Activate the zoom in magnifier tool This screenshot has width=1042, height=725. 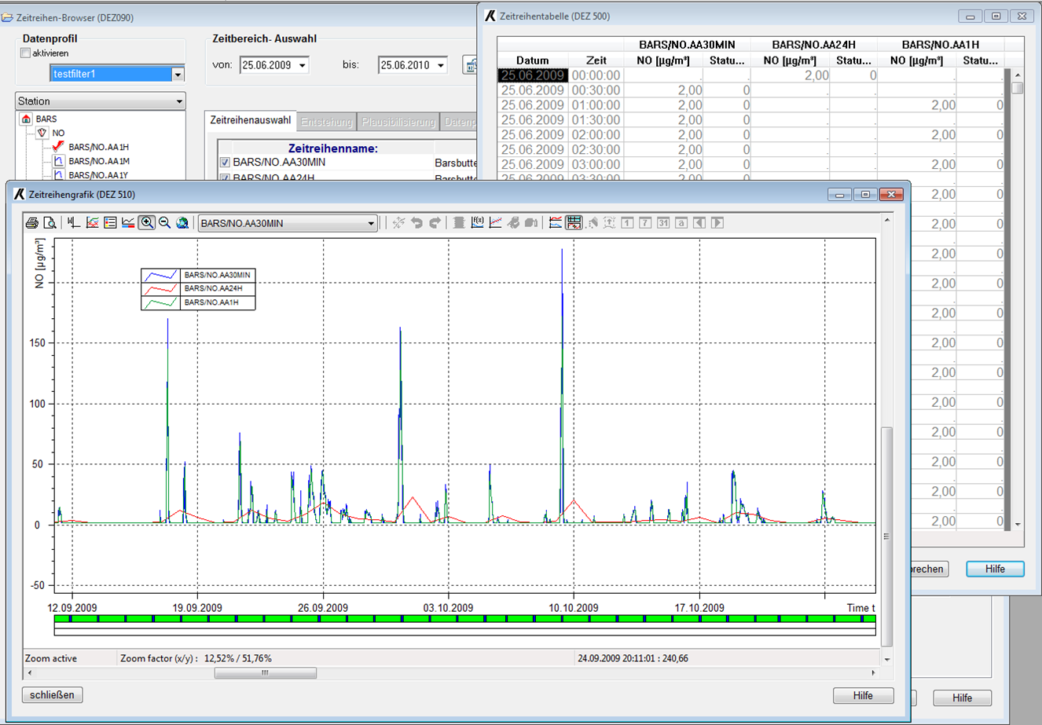pyautogui.click(x=146, y=223)
